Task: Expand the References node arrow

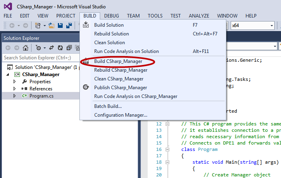Action: 14,89
